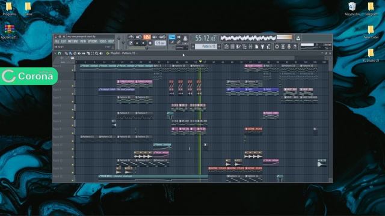The image size is (385, 216).
Task: Select the Playback speaker tool in Playlist
Action: point(101,53)
